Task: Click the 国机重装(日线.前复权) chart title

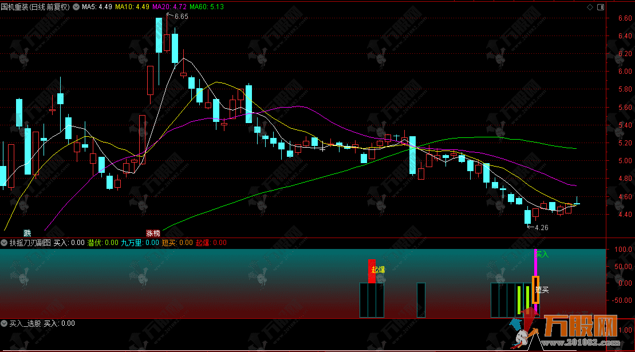Action: point(36,7)
